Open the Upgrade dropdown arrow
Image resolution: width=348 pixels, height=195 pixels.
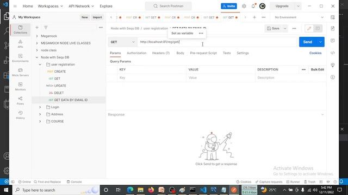coord(298,6)
